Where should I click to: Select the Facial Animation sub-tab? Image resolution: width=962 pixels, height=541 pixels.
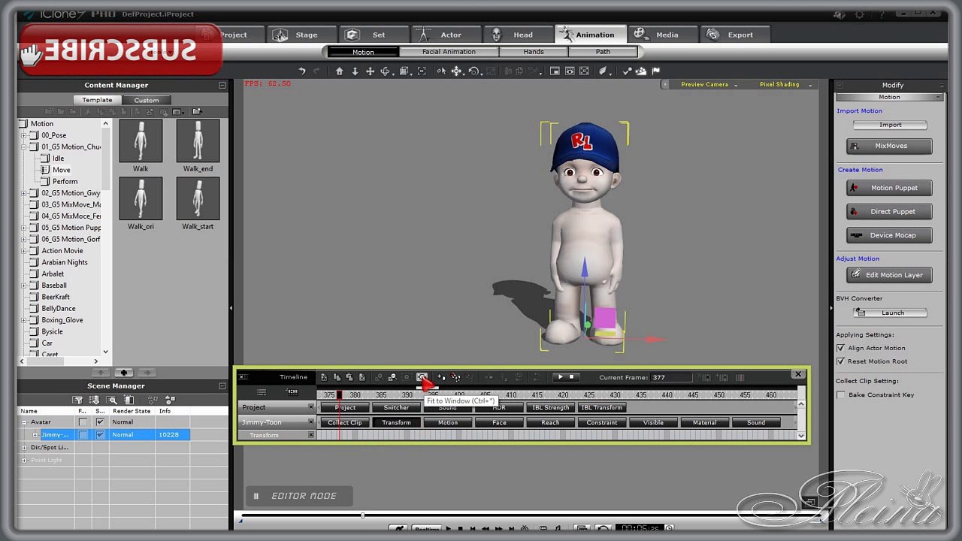(449, 52)
